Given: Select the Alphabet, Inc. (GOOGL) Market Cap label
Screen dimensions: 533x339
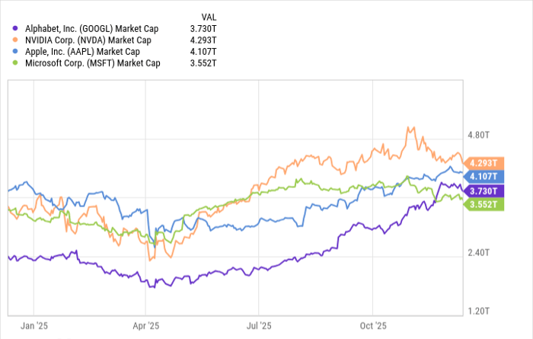Looking at the screenshot, I should coord(90,27).
